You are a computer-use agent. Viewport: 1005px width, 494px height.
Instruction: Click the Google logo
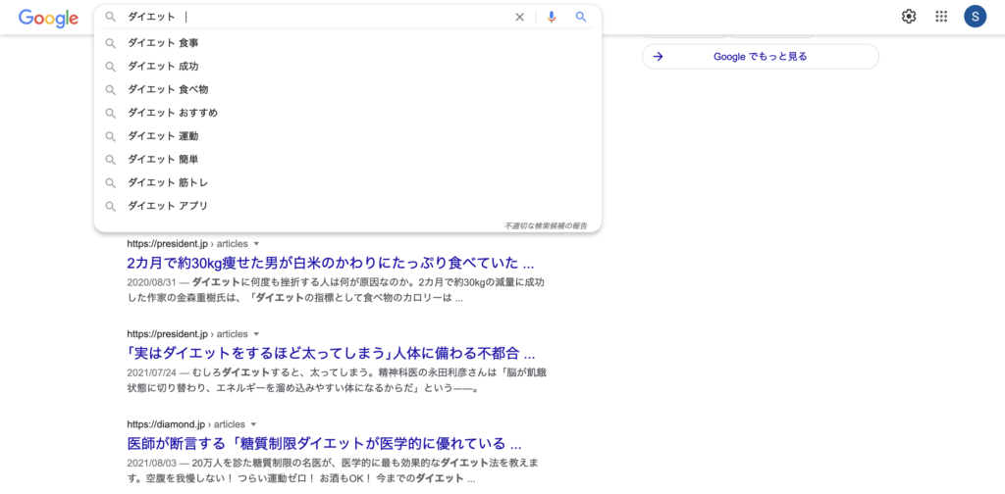[48, 18]
